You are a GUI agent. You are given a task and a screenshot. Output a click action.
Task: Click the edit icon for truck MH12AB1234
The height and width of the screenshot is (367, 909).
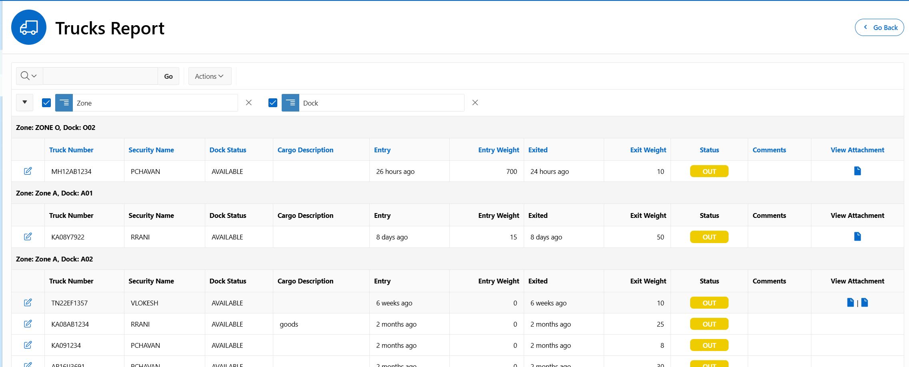click(x=28, y=171)
